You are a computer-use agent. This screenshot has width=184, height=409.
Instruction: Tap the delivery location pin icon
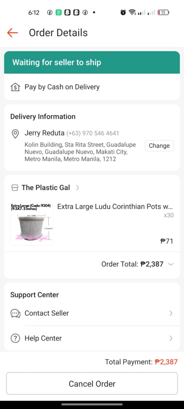(x=15, y=134)
